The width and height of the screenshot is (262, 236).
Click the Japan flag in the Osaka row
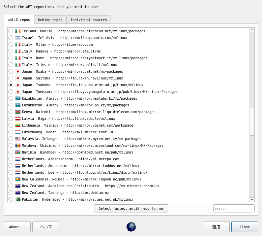pos(18,71)
